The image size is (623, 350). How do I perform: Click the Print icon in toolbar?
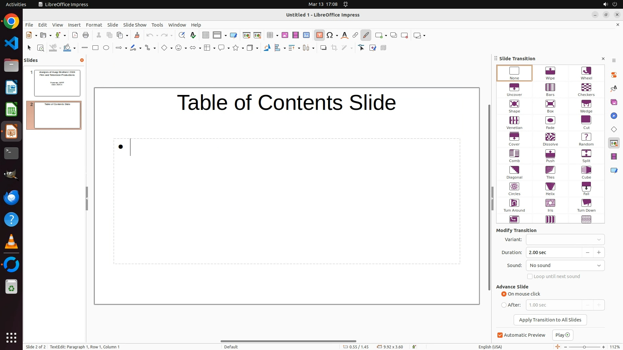[x=86, y=35]
